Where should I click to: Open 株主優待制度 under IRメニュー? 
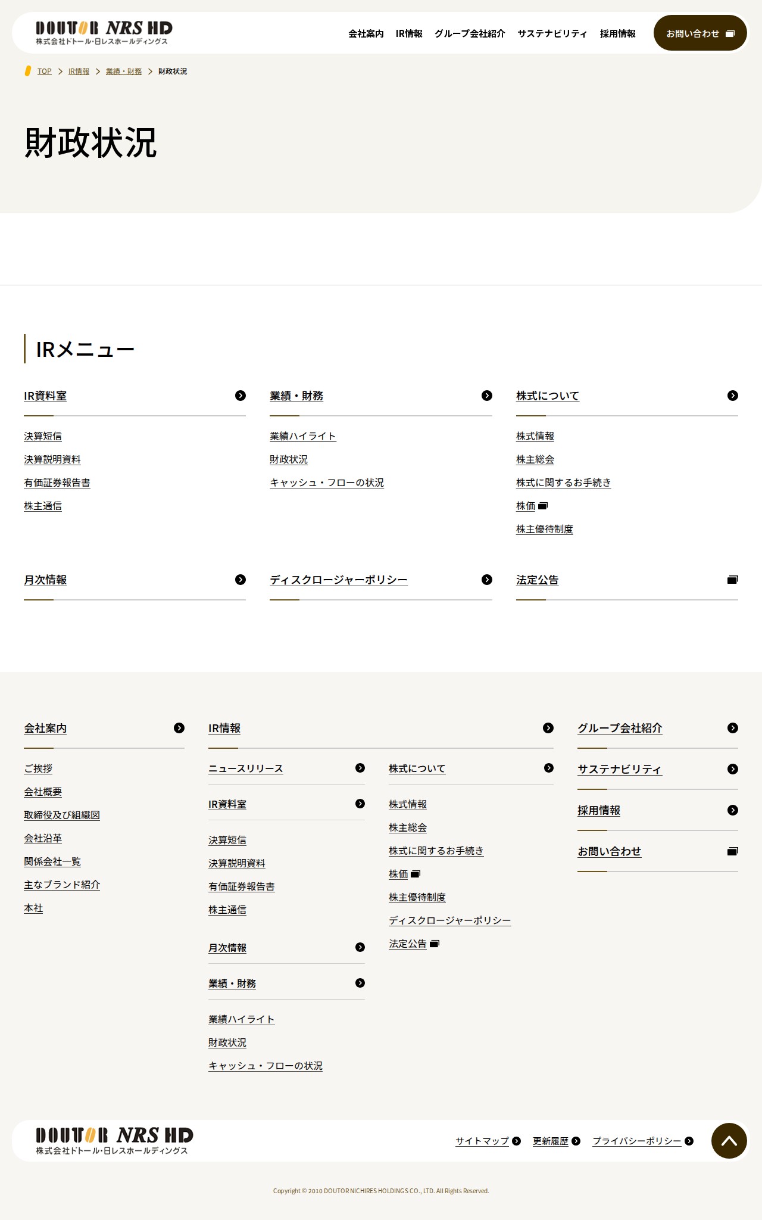545,529
